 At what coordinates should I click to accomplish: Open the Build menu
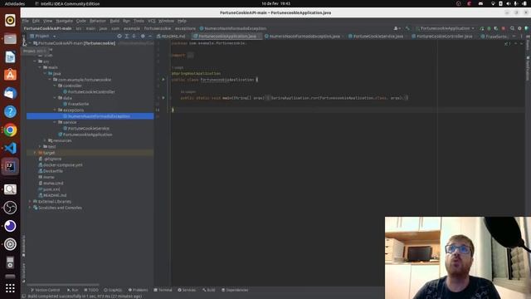114,21
